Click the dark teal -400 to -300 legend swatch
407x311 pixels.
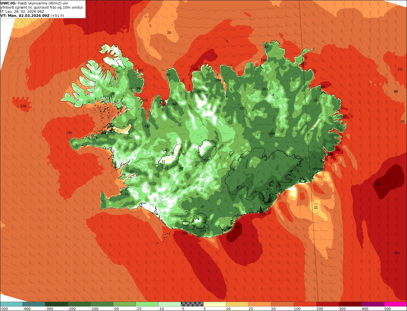pos(34,304)
